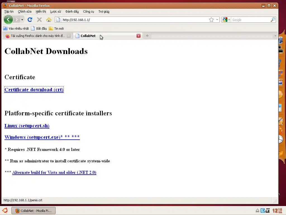Open the search engine selector
Viewport: 286px width, 215px height.
(226, 20)
